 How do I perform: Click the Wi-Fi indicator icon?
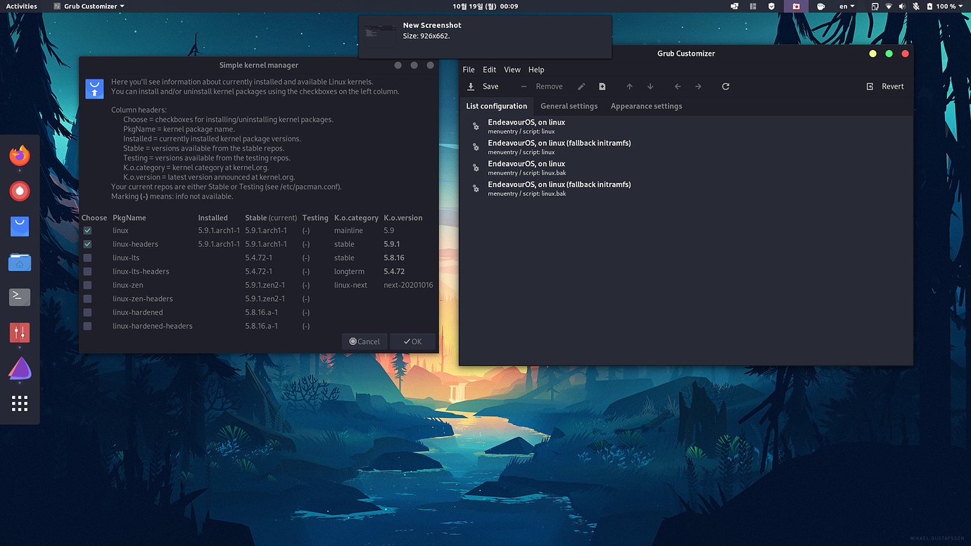[889, 6]
